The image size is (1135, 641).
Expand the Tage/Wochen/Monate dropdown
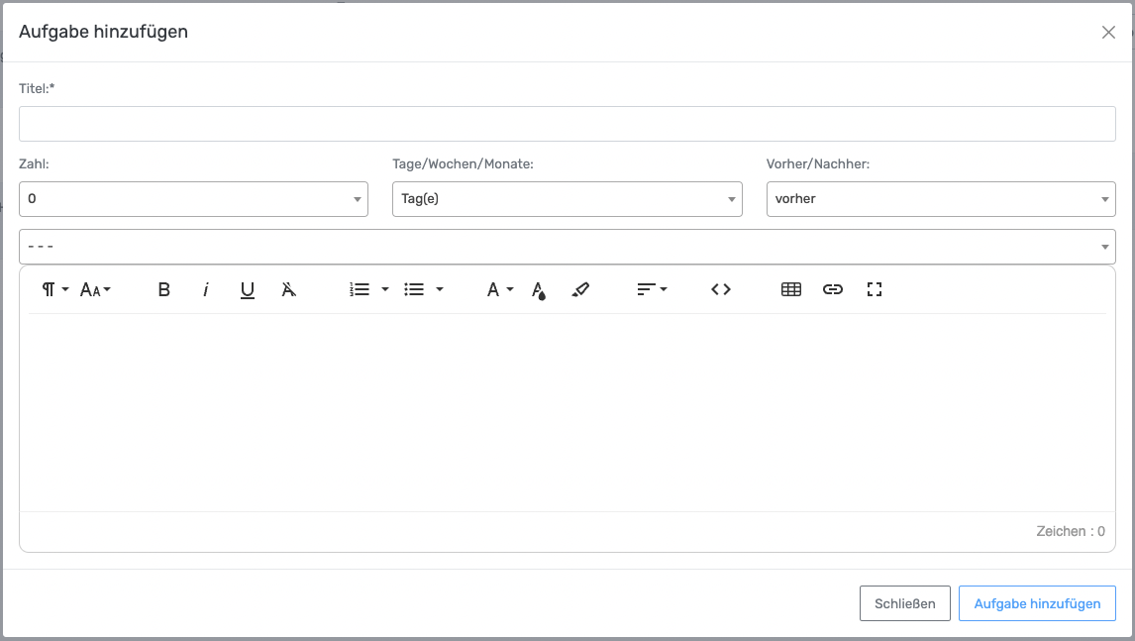(567, 199)
